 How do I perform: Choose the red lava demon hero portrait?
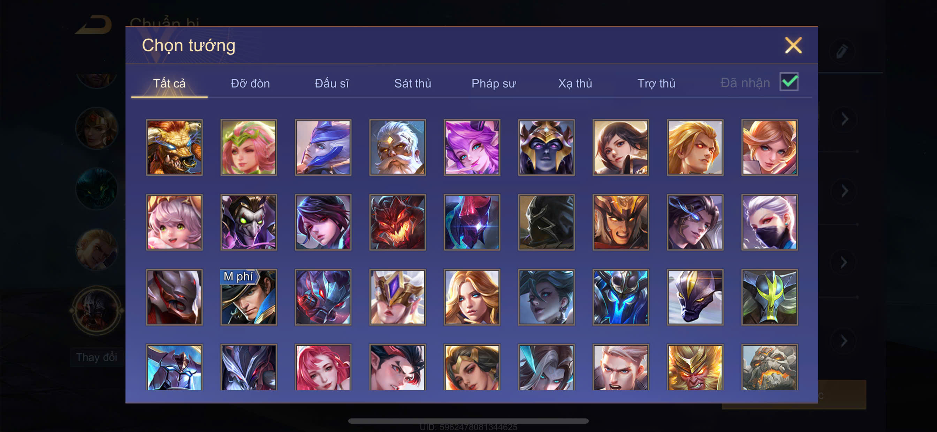397,222
